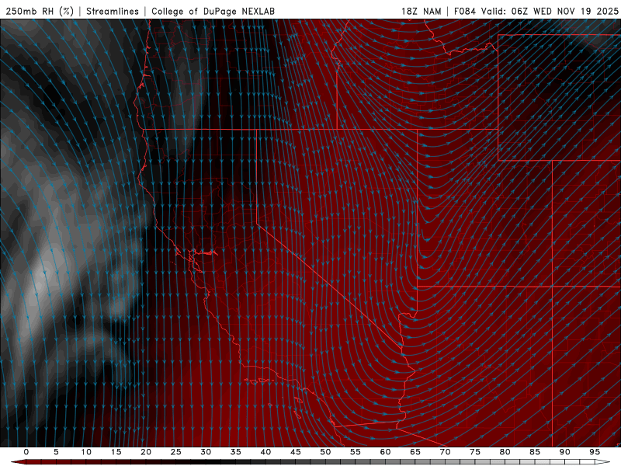621x466 pixels.
Task: Click the 45 tick label on the scale
Action: 296,452
